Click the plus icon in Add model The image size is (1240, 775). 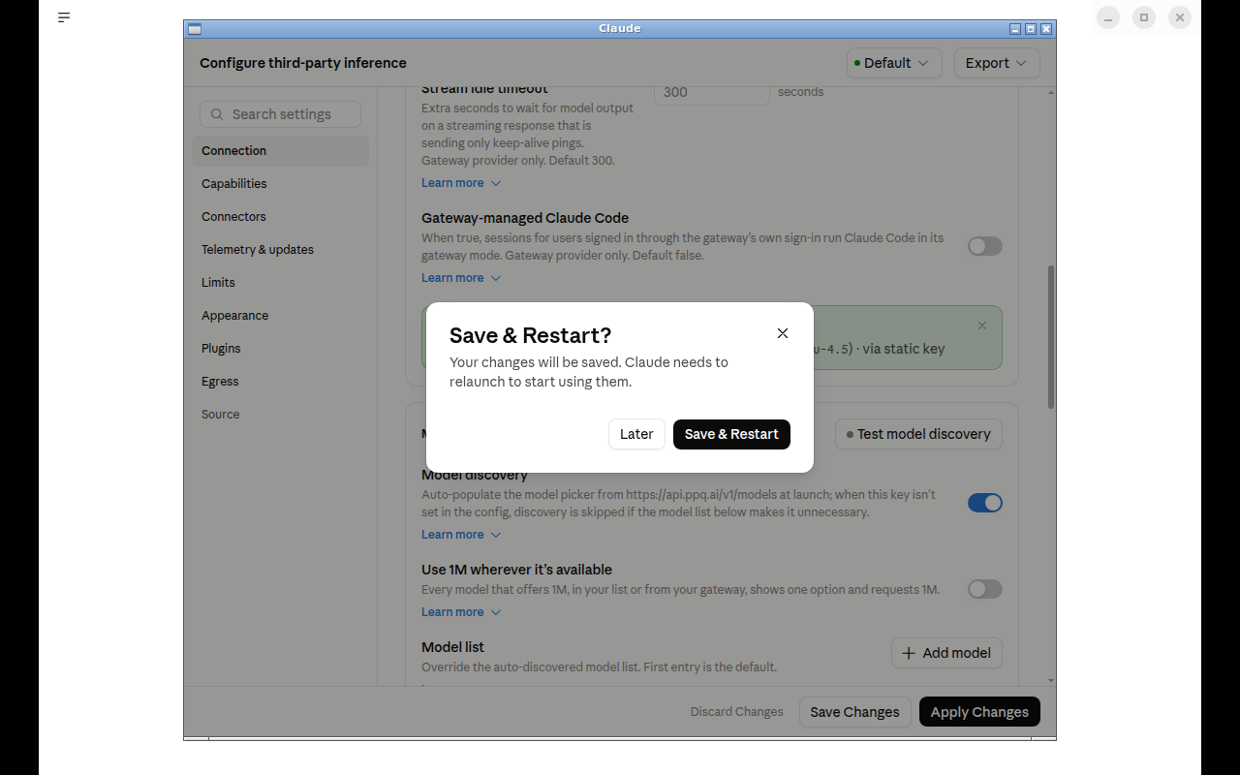click(909, 653)
